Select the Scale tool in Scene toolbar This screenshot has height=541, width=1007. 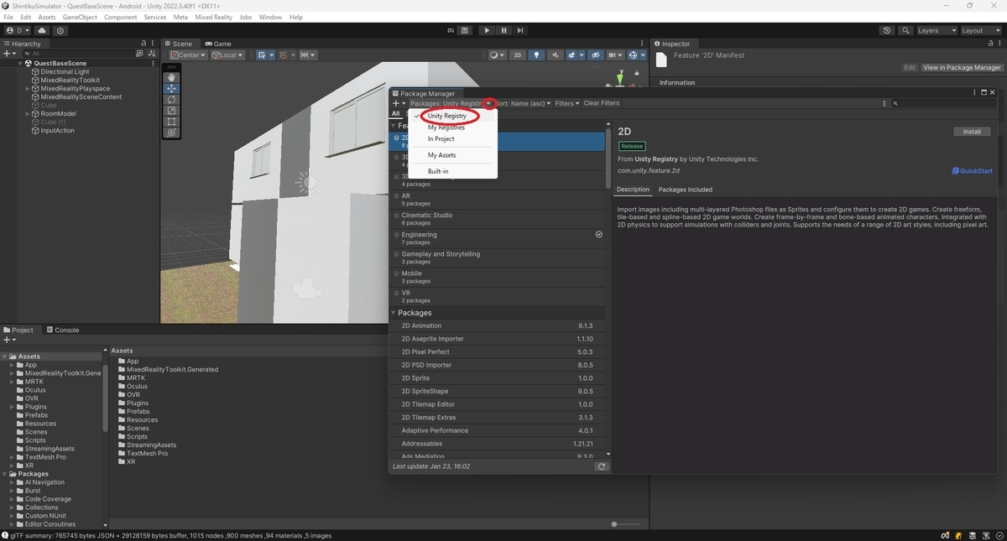(171, 110)
